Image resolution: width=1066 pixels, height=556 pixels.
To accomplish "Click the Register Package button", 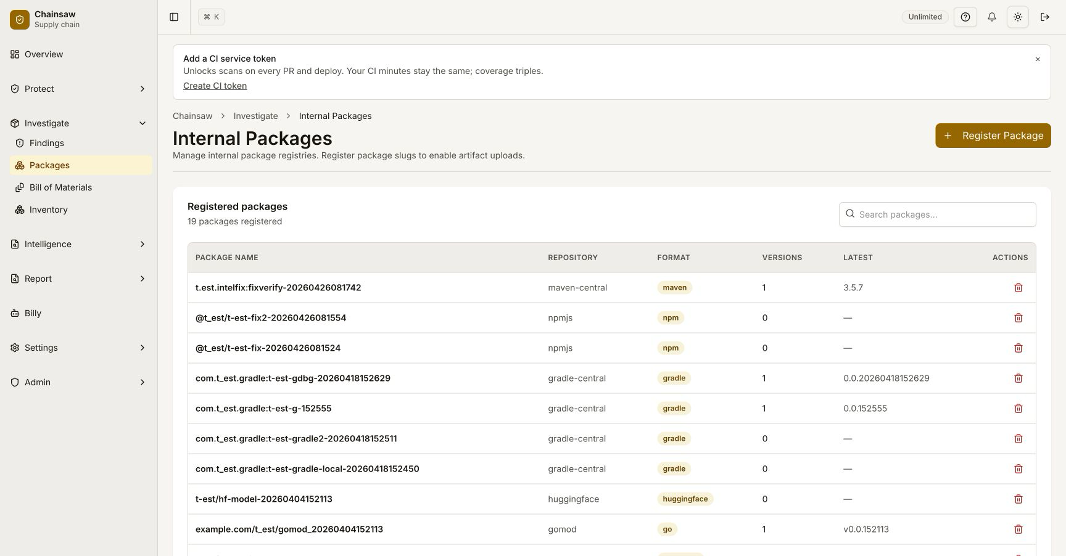I will [993, 136].
